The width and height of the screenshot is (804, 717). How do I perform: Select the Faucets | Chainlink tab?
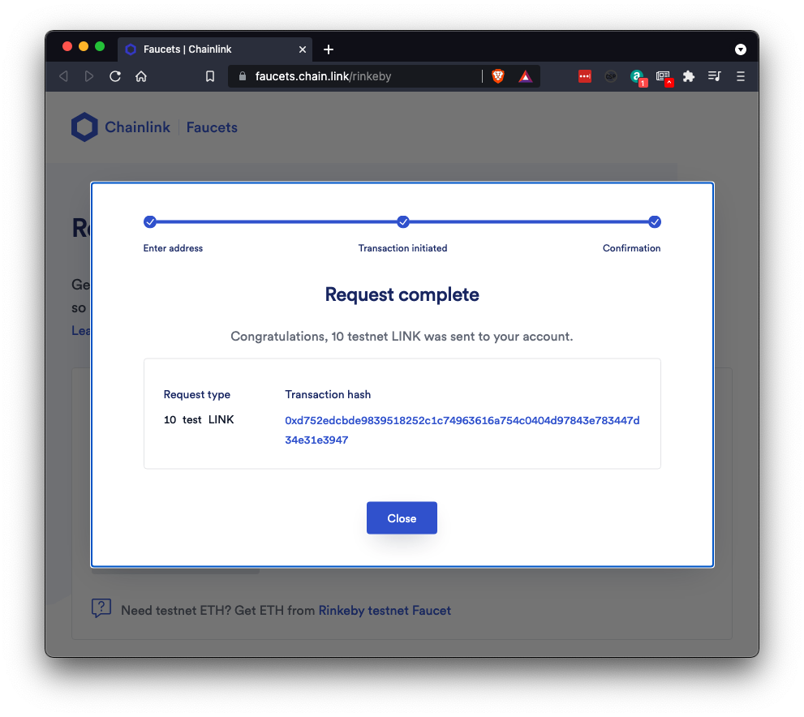tap(215, 49)
